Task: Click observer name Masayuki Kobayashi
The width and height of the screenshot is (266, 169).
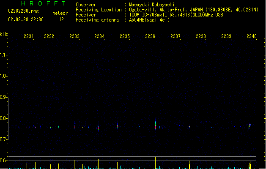Action: (152, 5)
